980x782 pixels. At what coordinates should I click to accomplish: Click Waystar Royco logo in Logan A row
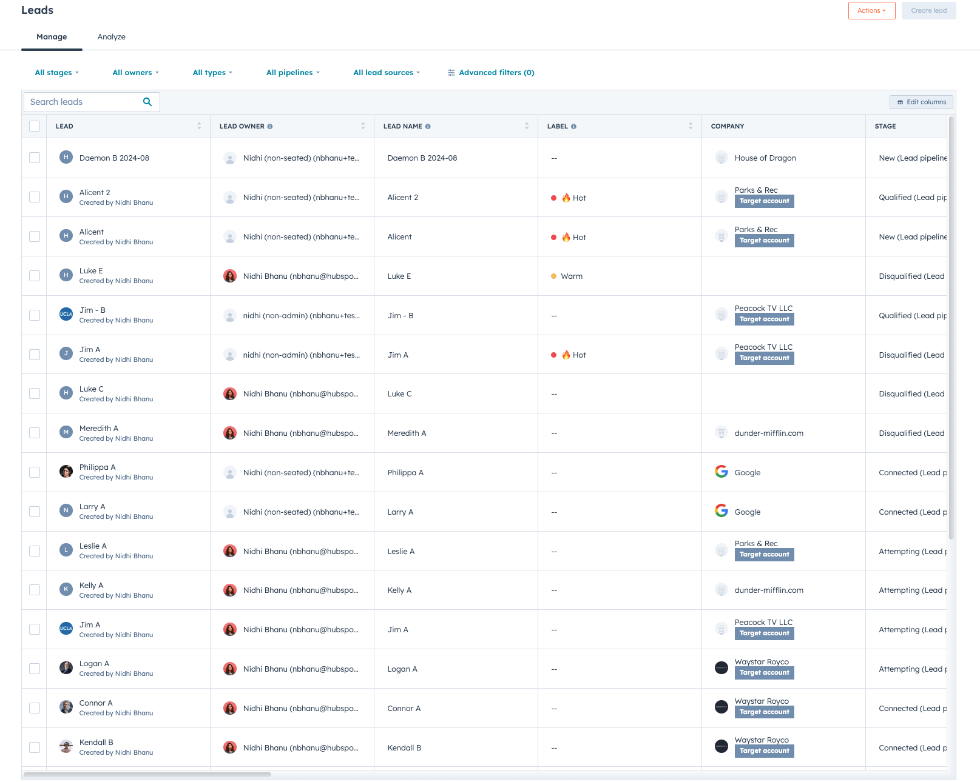(721, 668)
